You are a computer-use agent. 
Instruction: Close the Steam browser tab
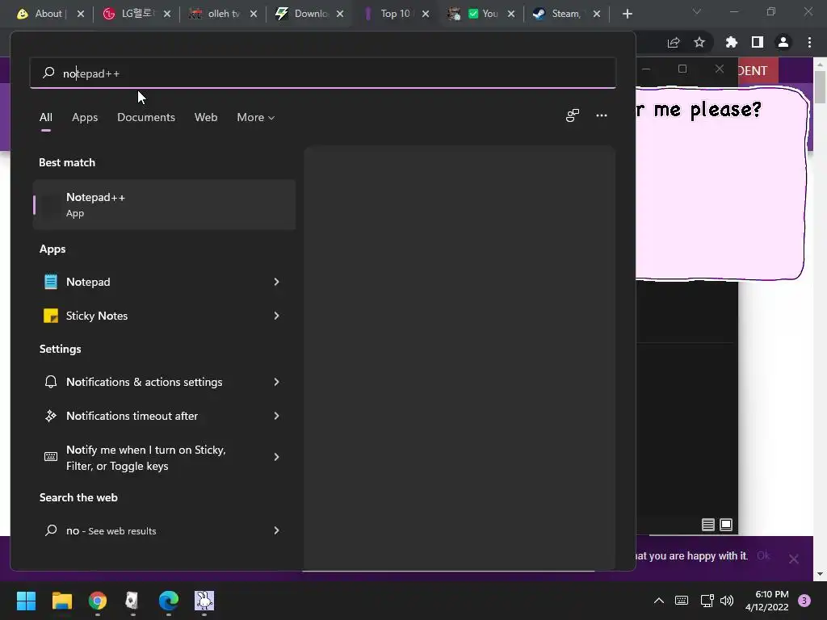(x=597, y=14)
